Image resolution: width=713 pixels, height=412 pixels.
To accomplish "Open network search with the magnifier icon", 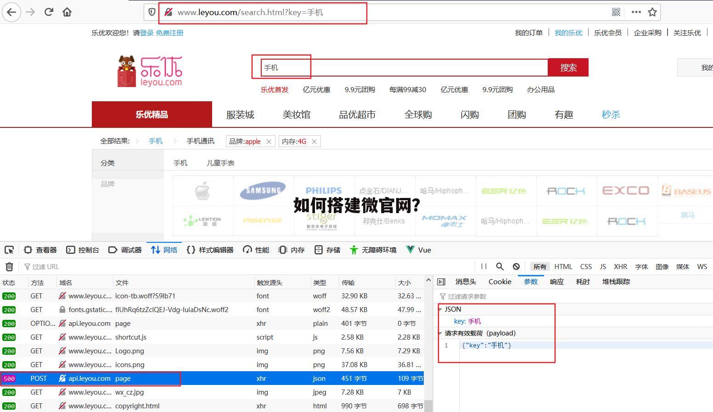I will coord(500,266).
